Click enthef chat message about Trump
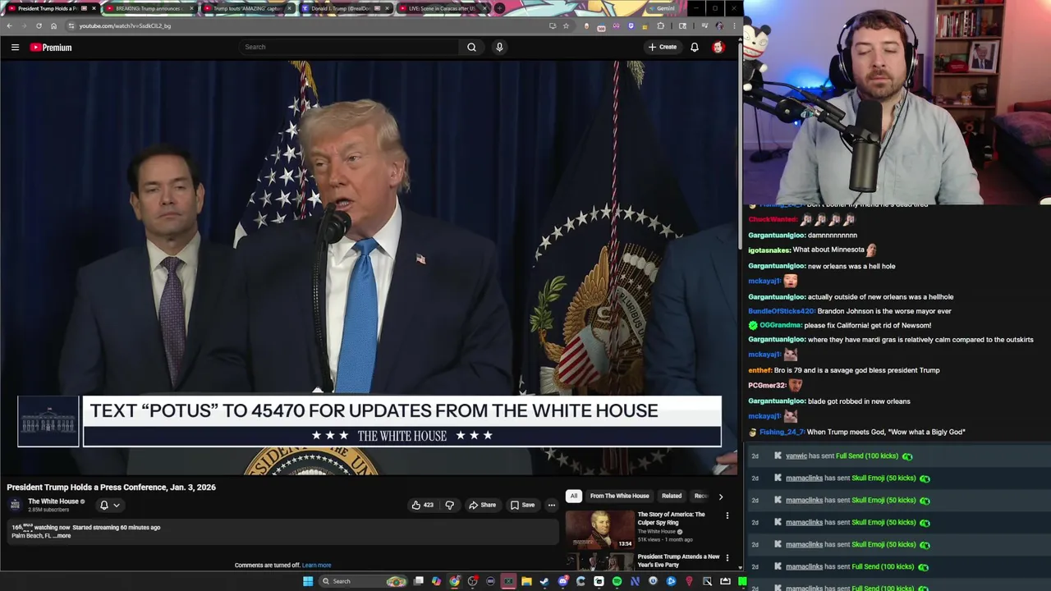The height and width of the screenshot is (591, 1051). point(844,370)
